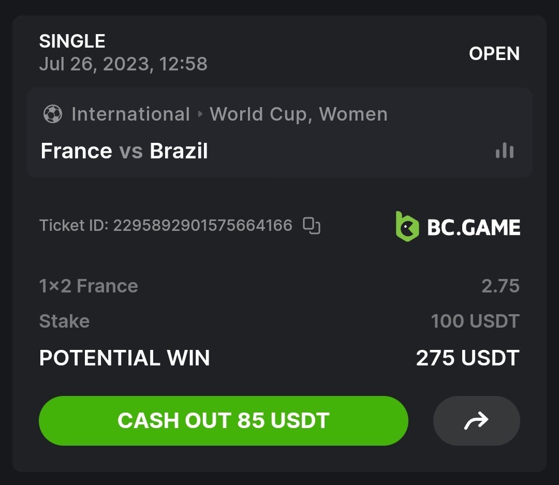Open the International category link
This screenshot has height=485, width=559.
click(x=130, y=114)
